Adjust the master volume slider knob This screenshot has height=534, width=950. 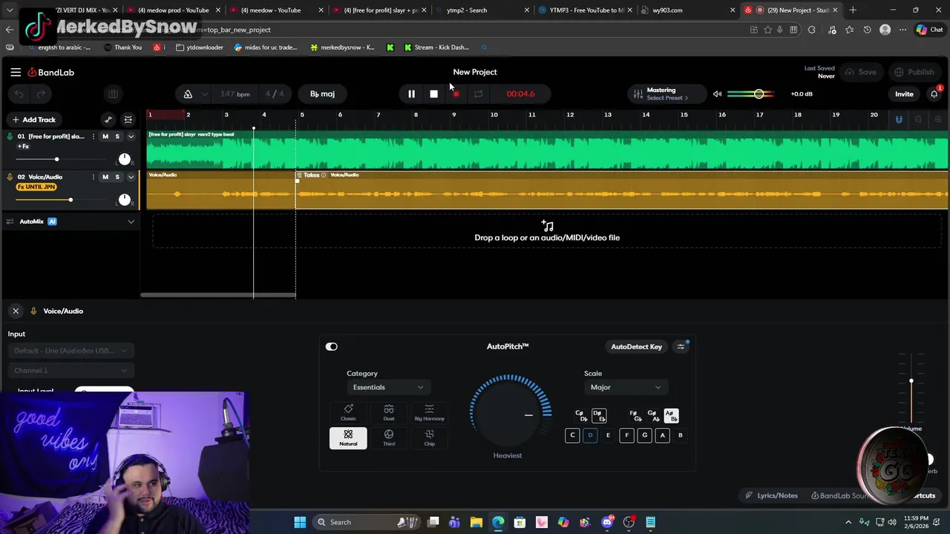point(759,94)
